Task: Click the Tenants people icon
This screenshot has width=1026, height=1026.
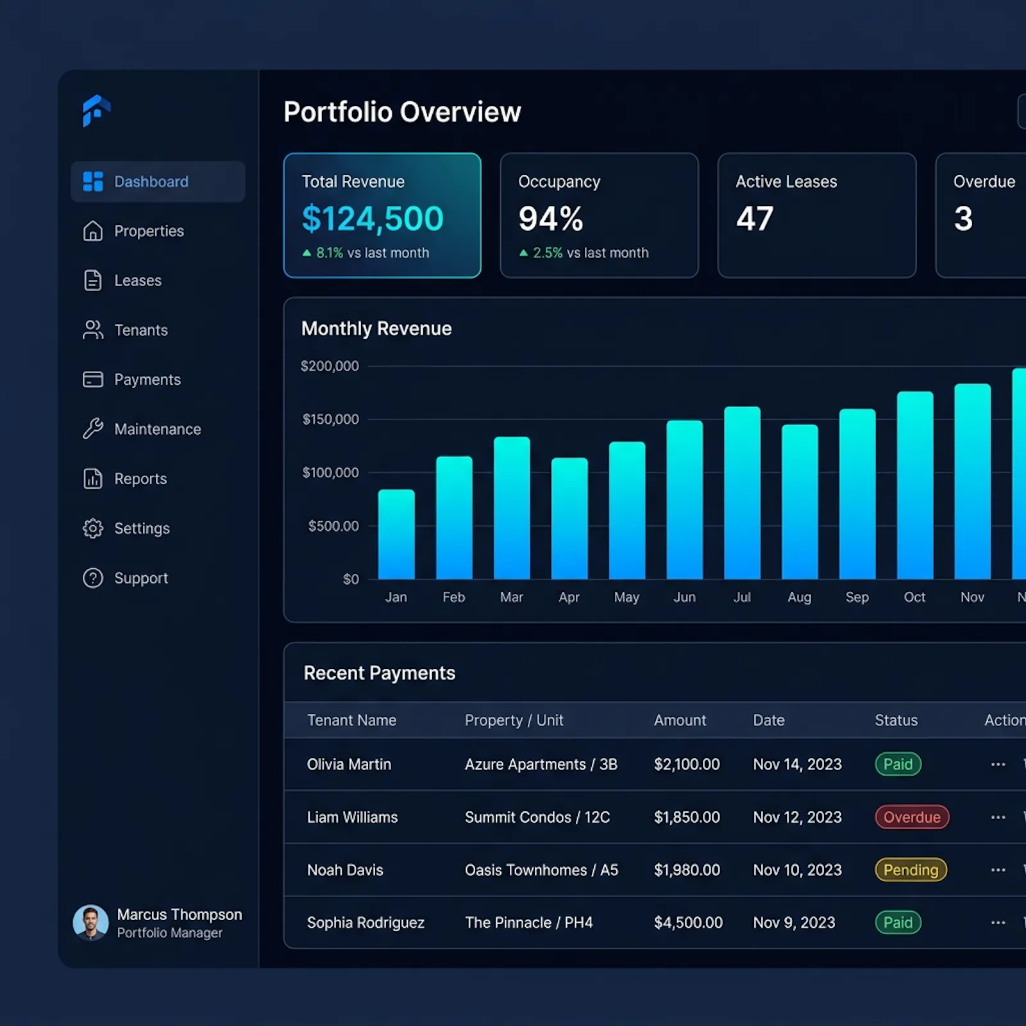Action: point(93,330)
